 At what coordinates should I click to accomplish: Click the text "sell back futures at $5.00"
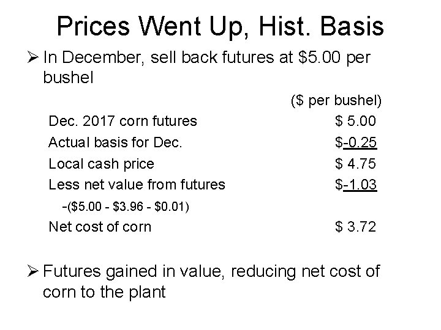click(x=245, y=57)
